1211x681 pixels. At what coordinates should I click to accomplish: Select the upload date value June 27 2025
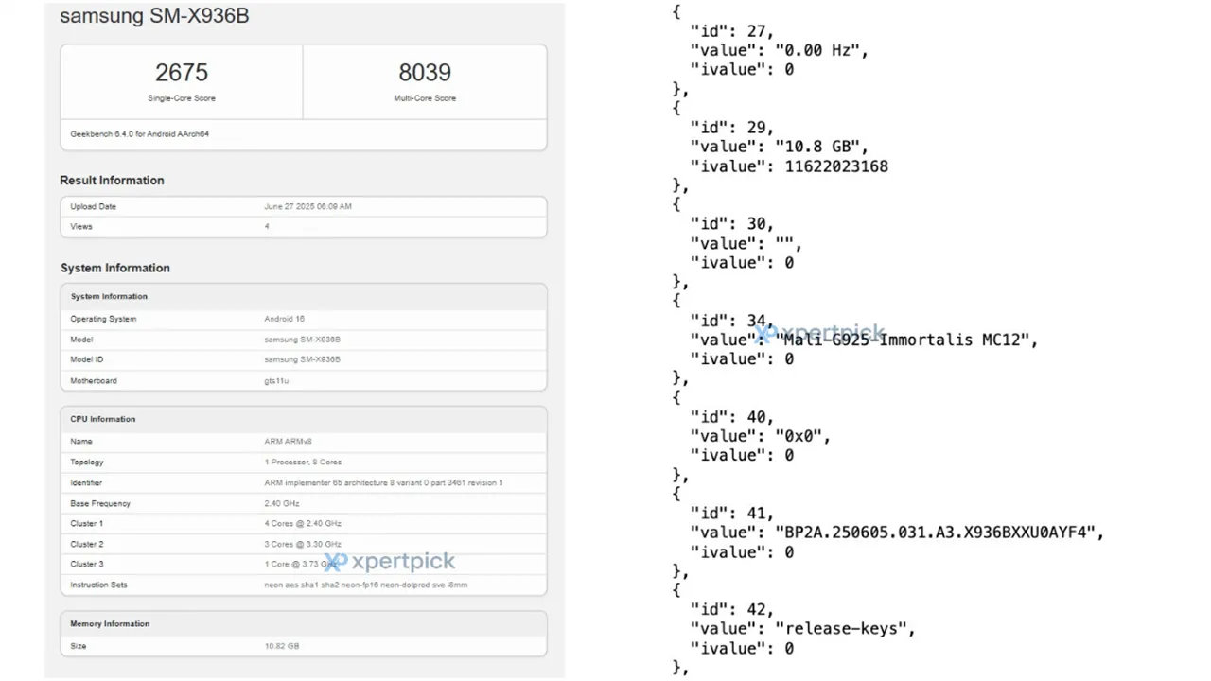tap(308, 206)
